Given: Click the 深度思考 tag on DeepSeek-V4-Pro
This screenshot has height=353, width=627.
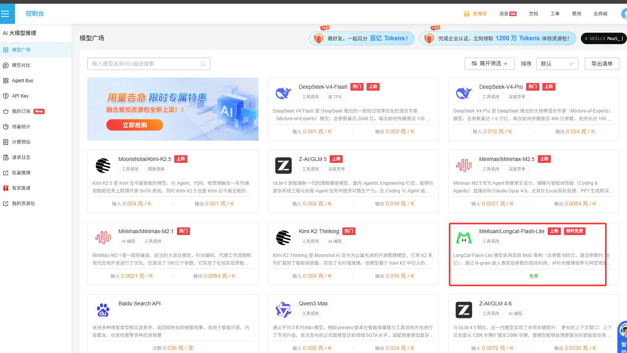Looking at the screenshot, I should pyautogui.click(x=517, y=97).
